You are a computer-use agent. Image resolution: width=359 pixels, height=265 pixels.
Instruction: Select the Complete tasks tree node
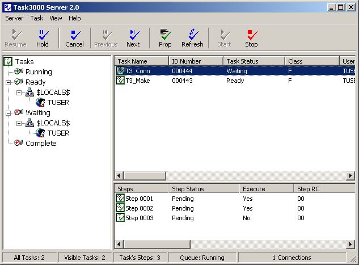click(x=41, y=144)
